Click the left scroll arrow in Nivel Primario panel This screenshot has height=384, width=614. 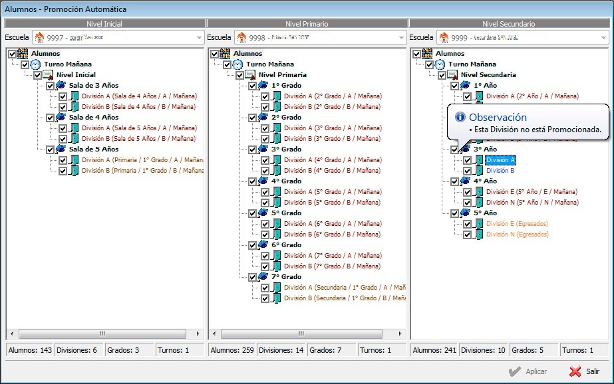pyautogui.click(x=214, y=334)
